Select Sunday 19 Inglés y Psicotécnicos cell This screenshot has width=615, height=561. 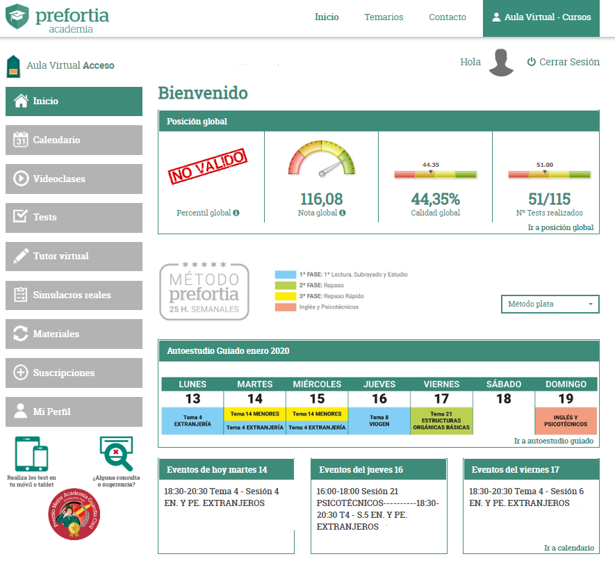(566, 421)
